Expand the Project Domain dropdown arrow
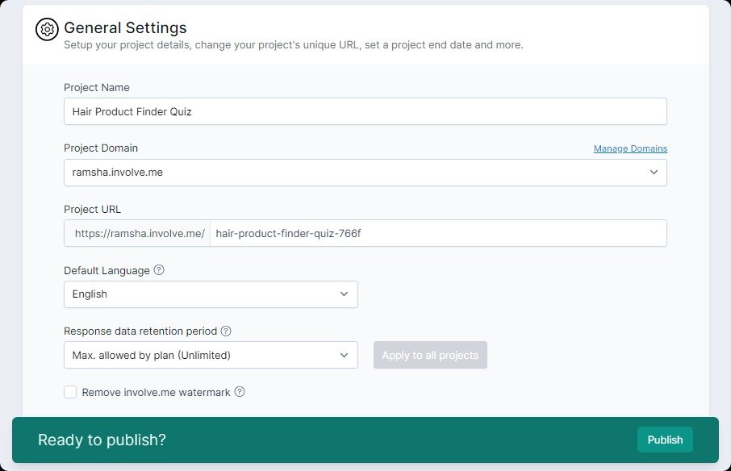Screen dimensions: 731x471 tap(653, 173)
